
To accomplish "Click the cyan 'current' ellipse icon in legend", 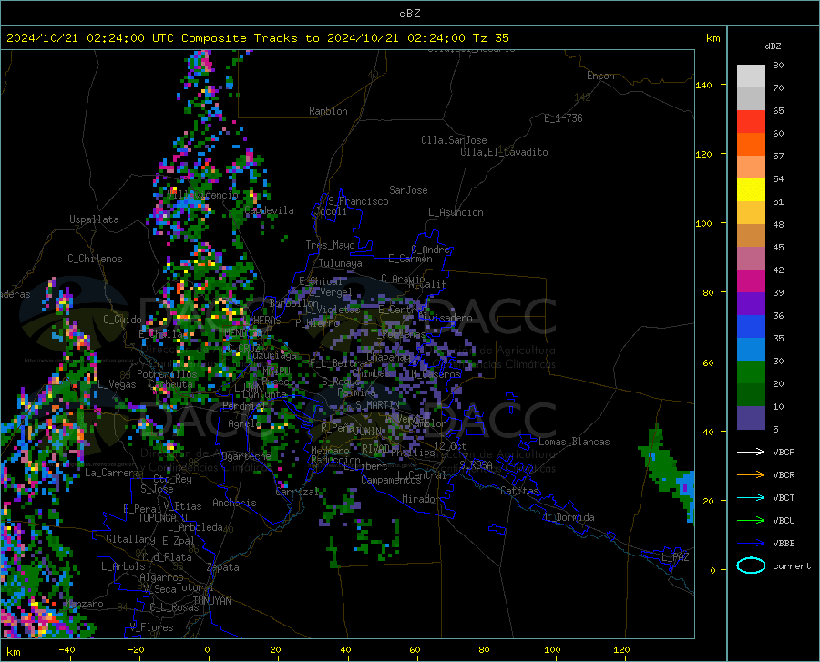I will (751, 565).
